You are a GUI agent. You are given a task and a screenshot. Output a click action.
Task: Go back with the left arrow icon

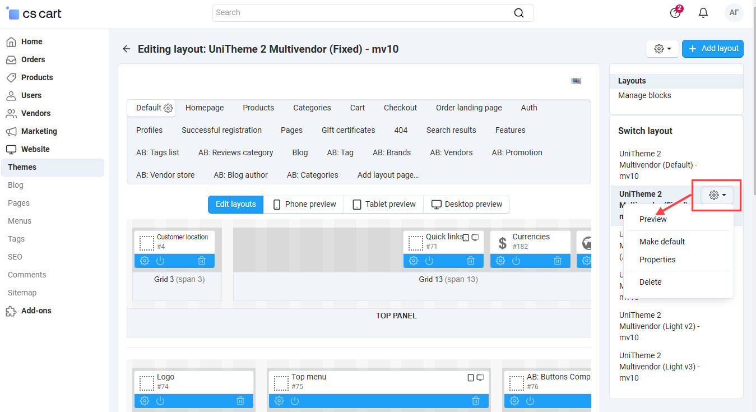click(x=127, y=49)
